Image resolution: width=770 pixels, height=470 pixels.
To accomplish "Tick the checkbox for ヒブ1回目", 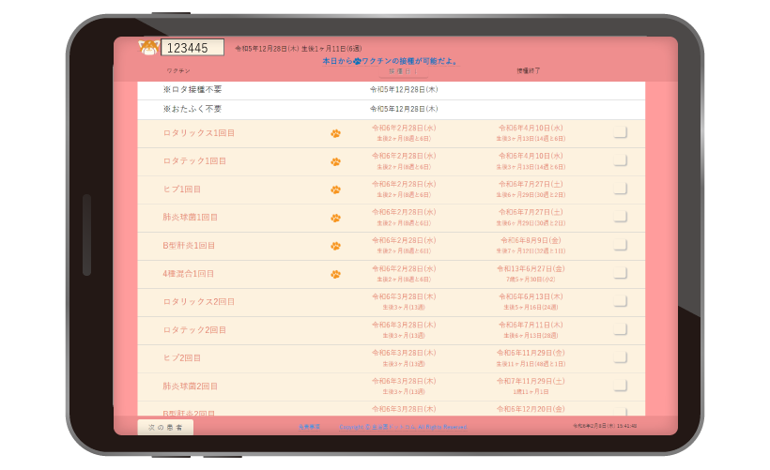I will point(620,189).
